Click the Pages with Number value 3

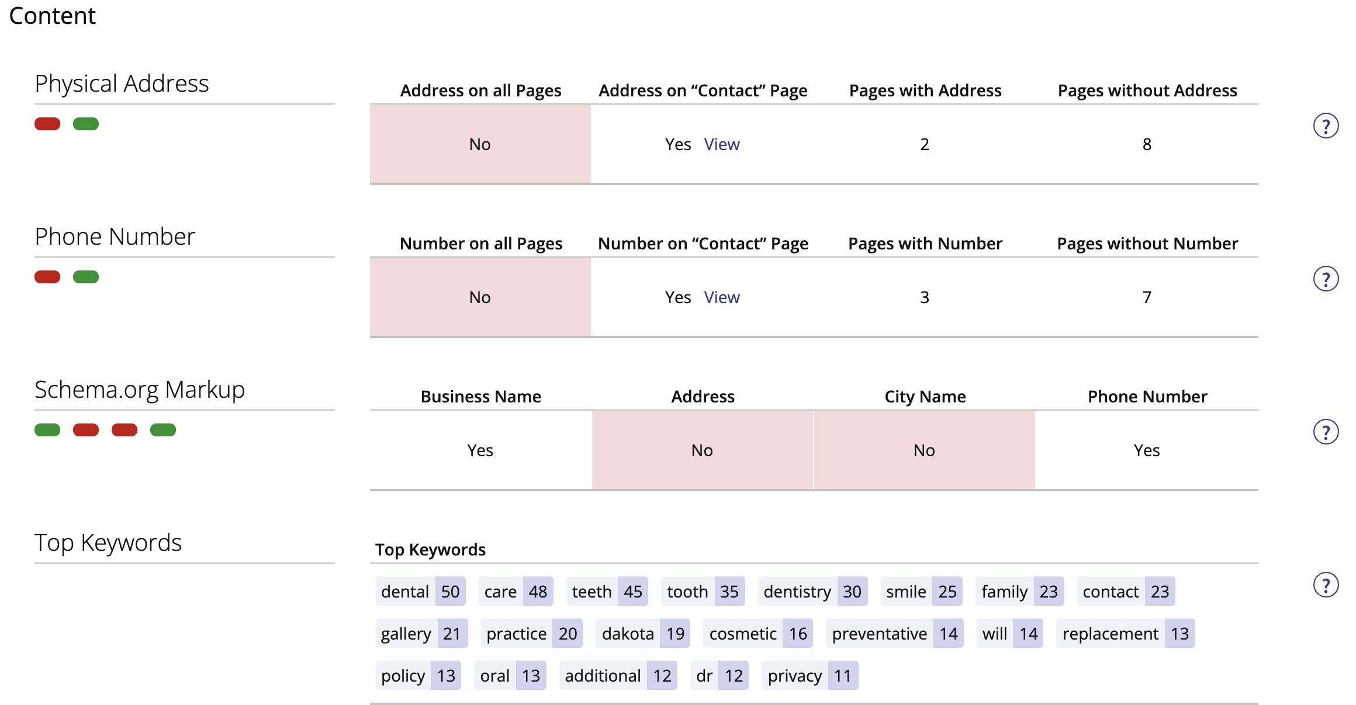tap(925, 297)
